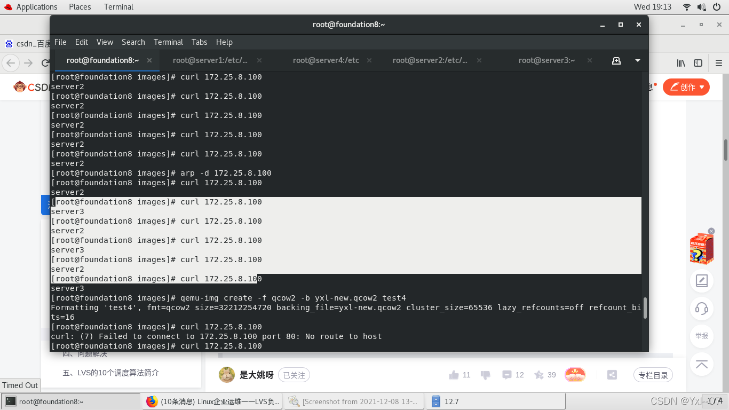
Task: Open the terminal Tabs menu
Action: [x=199, y=42]
